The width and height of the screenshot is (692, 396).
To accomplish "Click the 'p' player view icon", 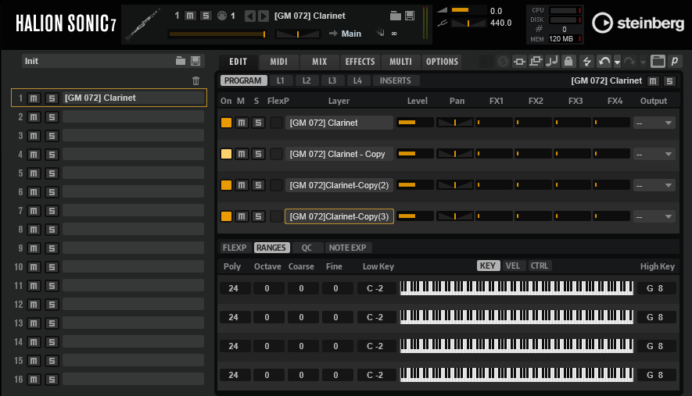I will [675, 61].
